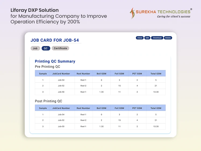Screen dimensions: 201x151
Task: Click Boil GSM header in Post Printing table
Action: tap(101, 108)
